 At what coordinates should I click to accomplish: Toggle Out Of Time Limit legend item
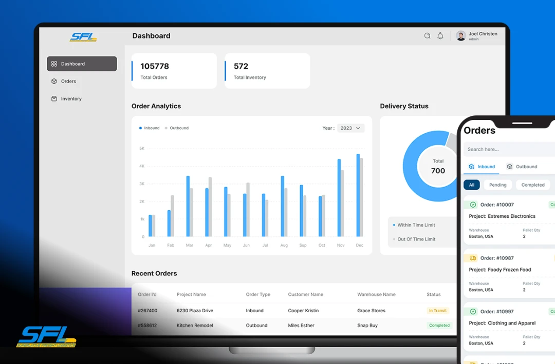(414, 239)
